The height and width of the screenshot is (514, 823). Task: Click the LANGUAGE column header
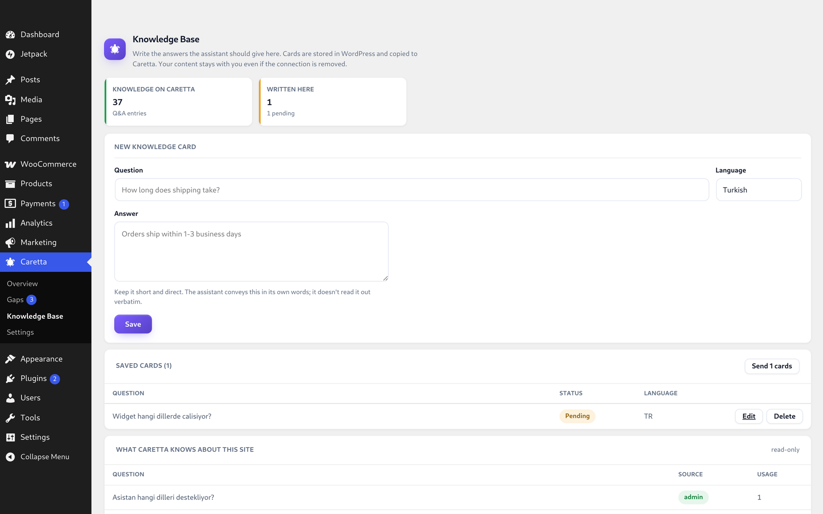coord(661,393)
